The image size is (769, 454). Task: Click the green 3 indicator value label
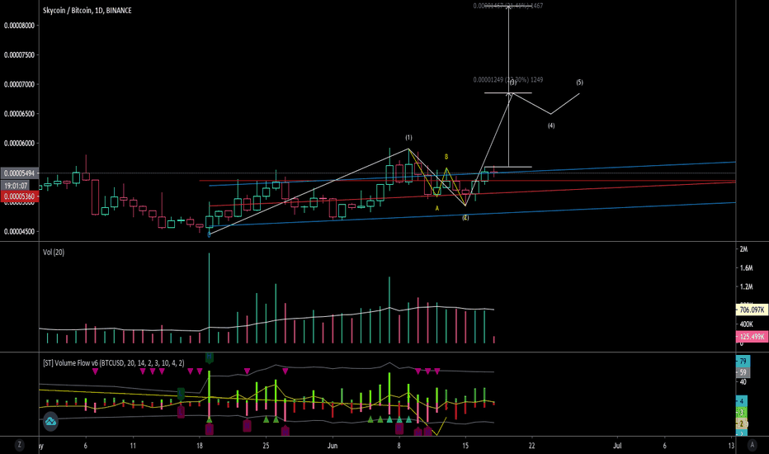[x=742, y=412]
